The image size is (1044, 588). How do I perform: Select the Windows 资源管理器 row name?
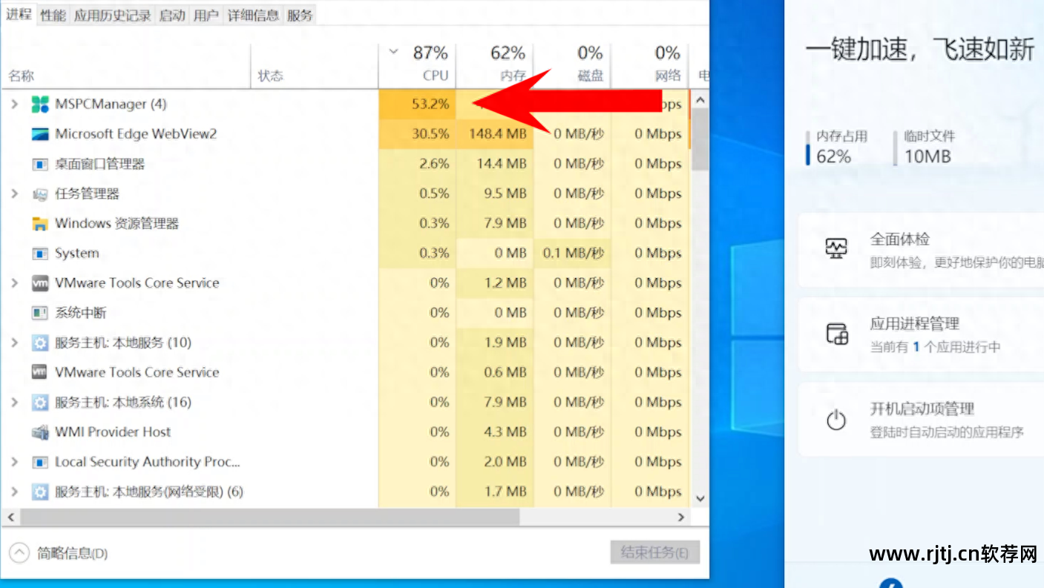tap(117, 224)
